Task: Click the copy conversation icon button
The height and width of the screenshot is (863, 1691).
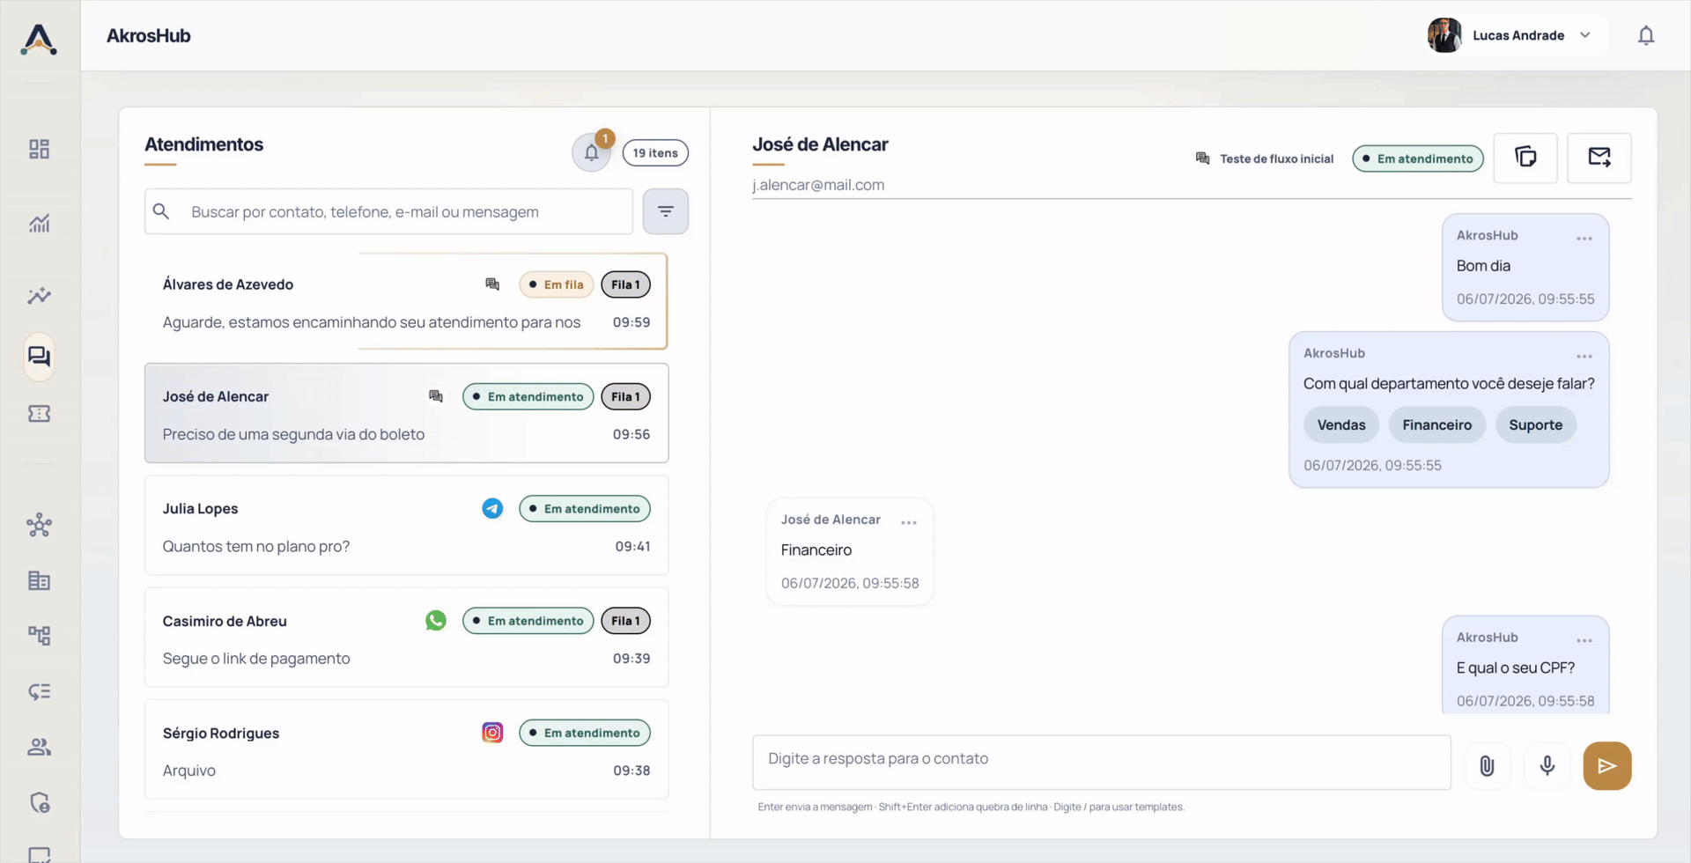Action: pyautogui.click(x=1525, y=158)
